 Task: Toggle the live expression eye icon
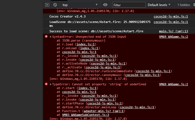point(105,5)
